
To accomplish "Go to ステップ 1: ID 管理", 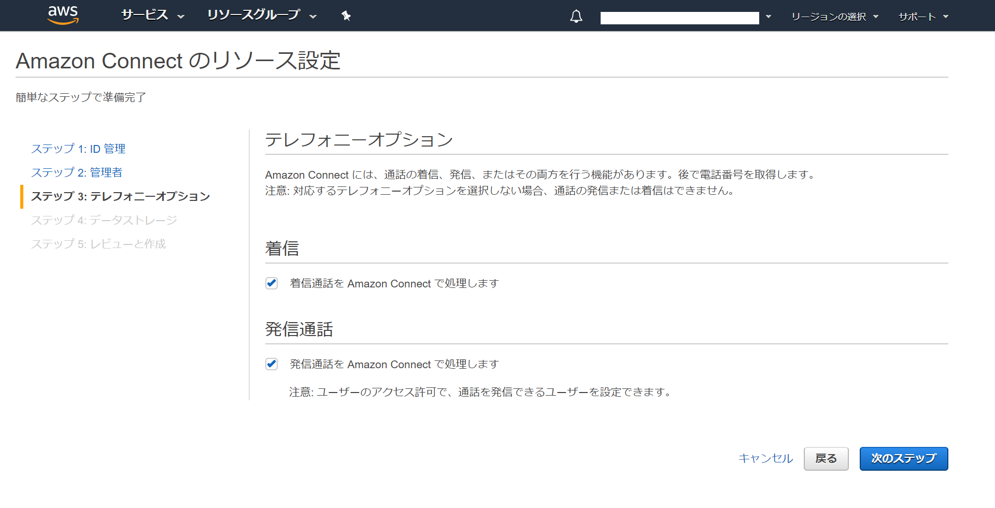I will [x=78, y=149].
